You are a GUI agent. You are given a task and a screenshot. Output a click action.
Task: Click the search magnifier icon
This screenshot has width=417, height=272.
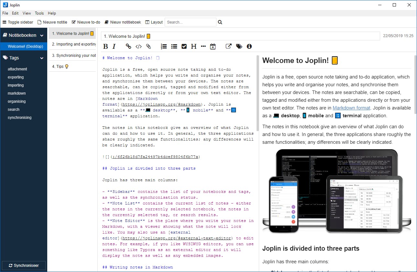coord(220,22)
